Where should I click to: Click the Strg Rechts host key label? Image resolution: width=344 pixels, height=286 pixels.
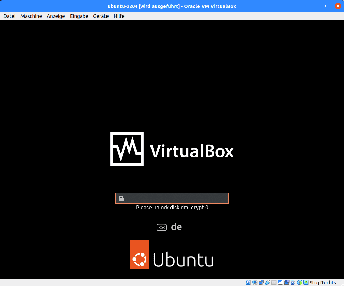[x=322, y=282]
